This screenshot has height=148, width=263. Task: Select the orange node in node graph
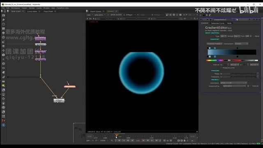(x=69, y=87)
